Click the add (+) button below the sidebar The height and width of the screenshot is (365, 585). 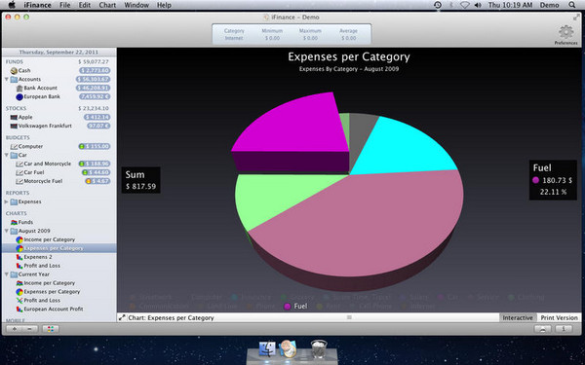pos(15,329)
